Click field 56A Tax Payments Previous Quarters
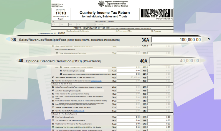This screenshot has height=131, width=221. [128, 121]
